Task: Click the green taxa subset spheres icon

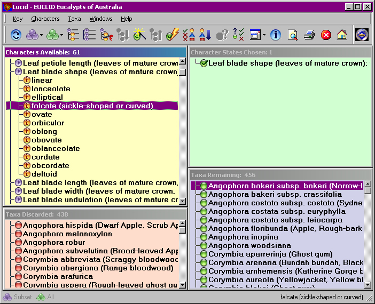Action: tap(52, 35)
